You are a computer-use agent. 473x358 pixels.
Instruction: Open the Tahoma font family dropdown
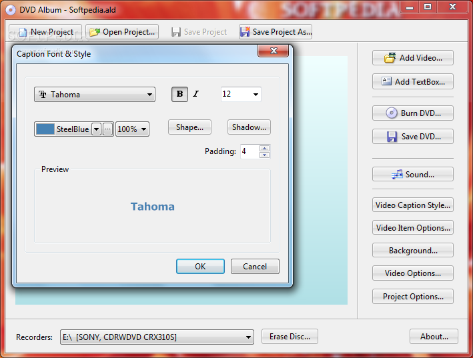tap(95, 95)
